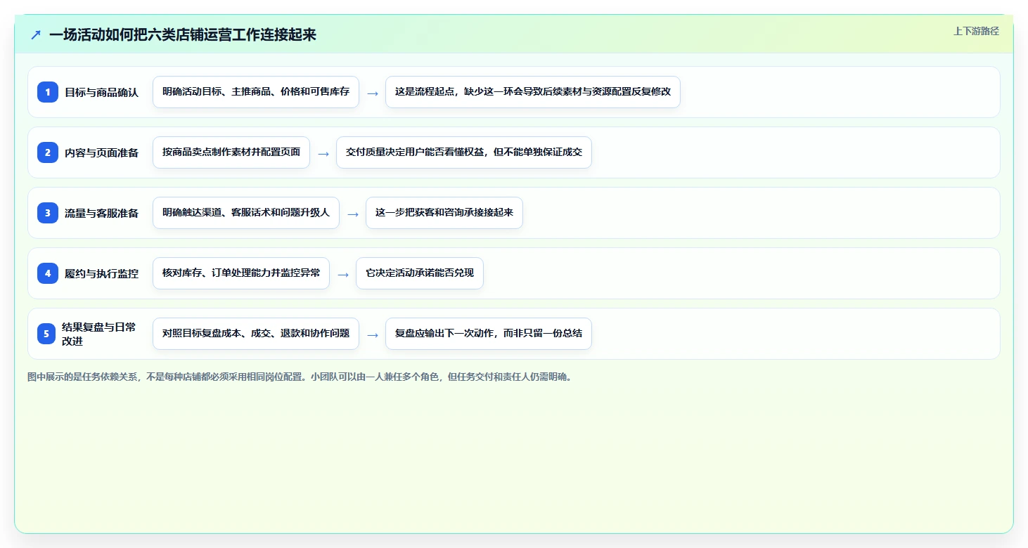Select the 履约与执行监控 step label

click(x=102, y=273)
